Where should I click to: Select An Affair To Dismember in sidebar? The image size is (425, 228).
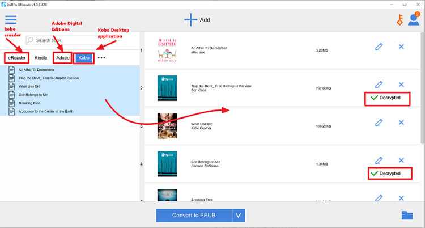36,70
